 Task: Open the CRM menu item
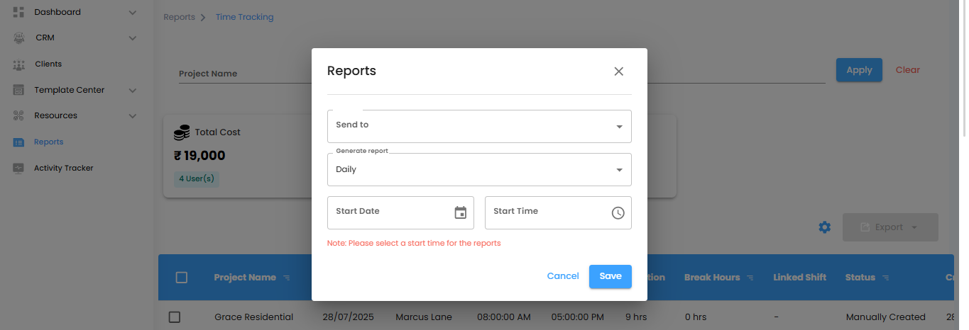click(45, 38)
